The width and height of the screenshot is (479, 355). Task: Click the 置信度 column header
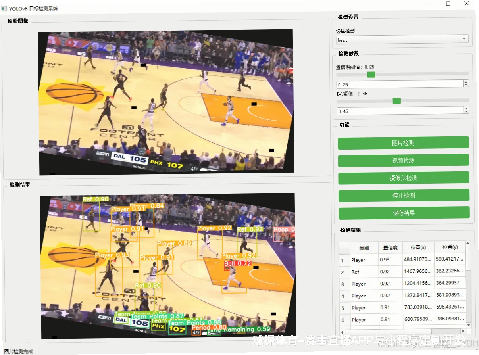point(391,248)
